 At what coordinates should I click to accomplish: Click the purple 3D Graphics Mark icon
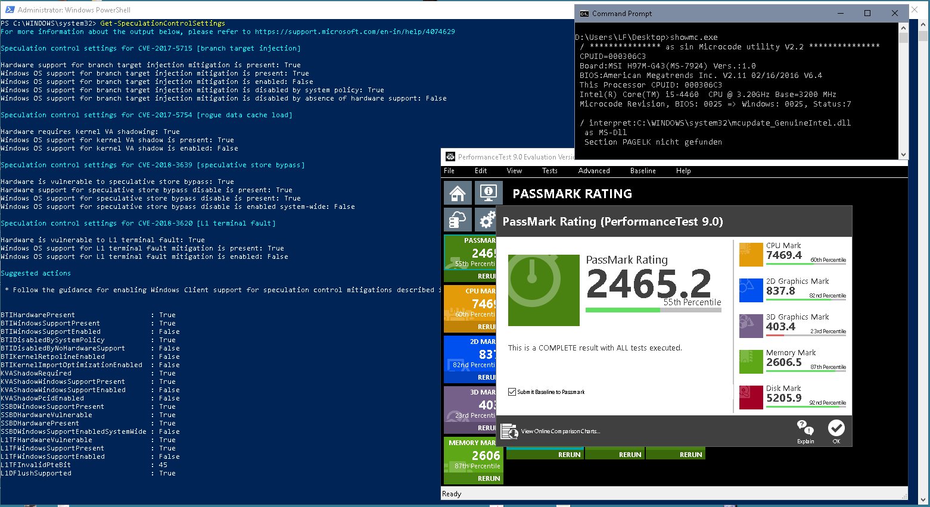tap(751, 326)
